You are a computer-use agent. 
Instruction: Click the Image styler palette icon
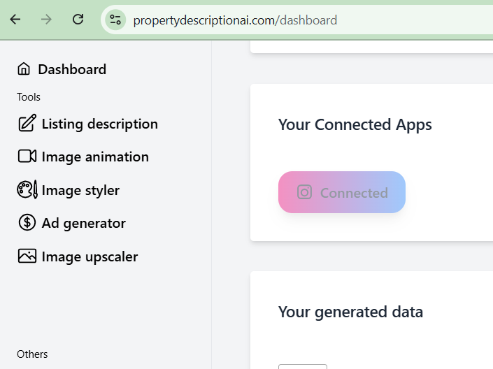point(27,190)
